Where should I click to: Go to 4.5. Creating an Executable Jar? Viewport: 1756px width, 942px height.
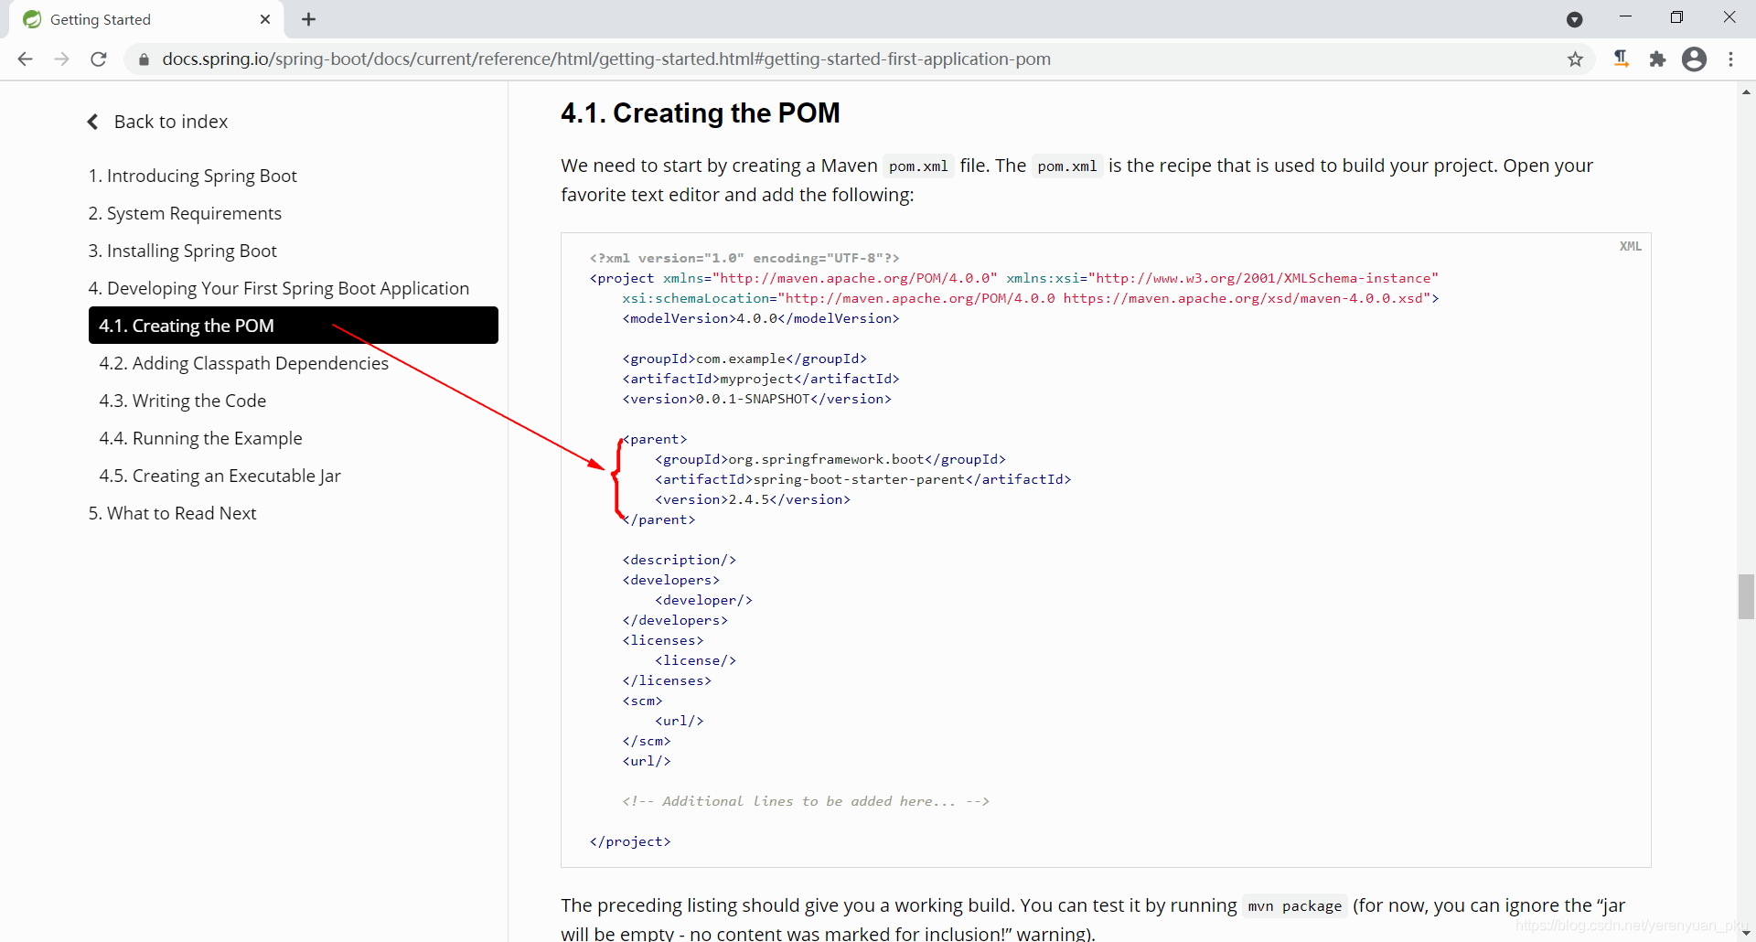[x=219, y=476]
